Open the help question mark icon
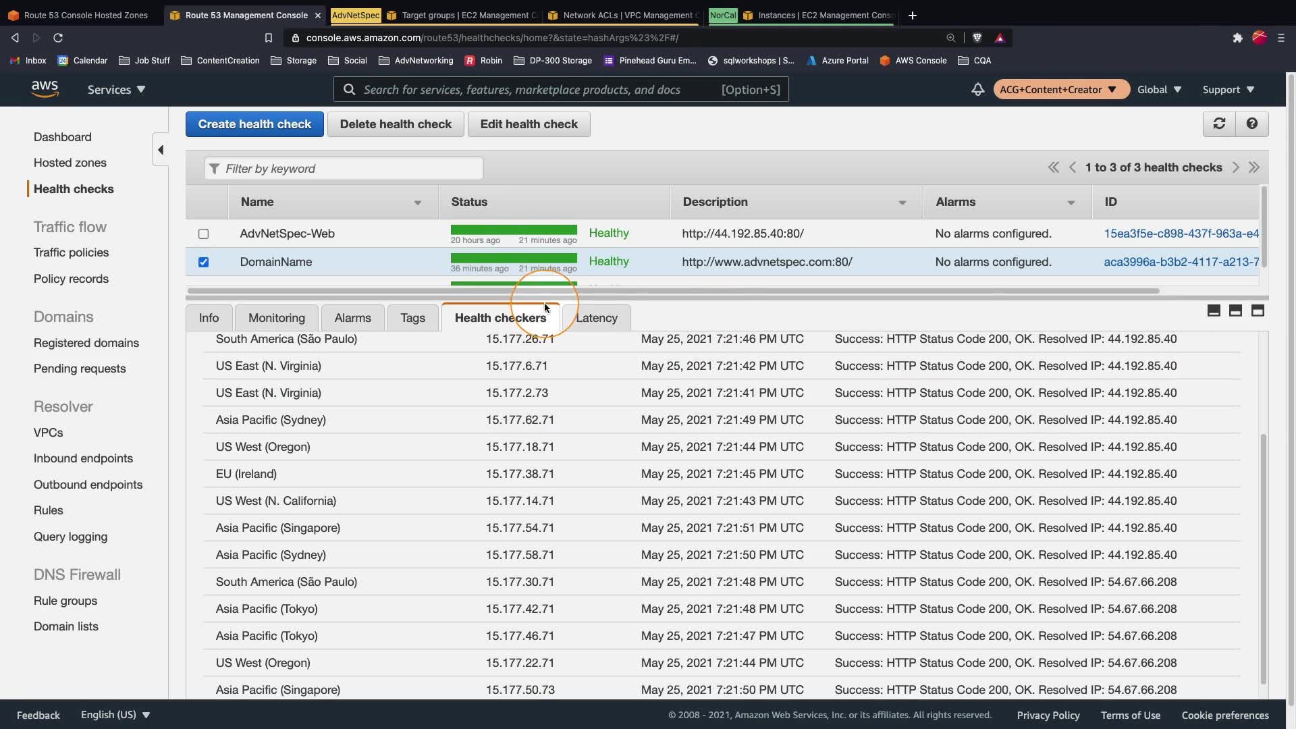Viewport: 1296px width, 729px height. click(x=1252, y=124)
